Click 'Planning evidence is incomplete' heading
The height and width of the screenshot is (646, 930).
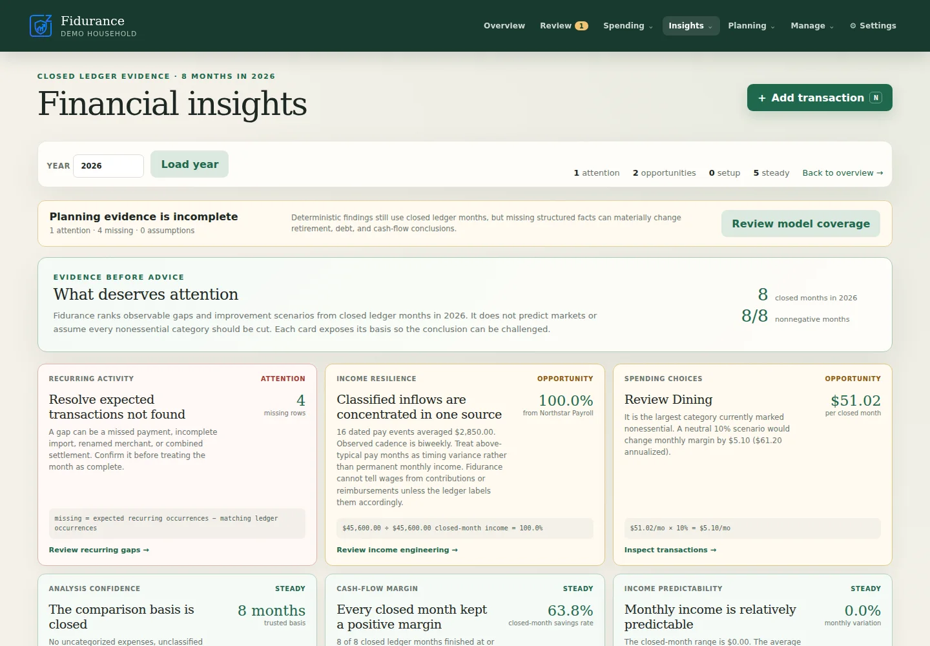pyautogui.click(x=143, y=217)
